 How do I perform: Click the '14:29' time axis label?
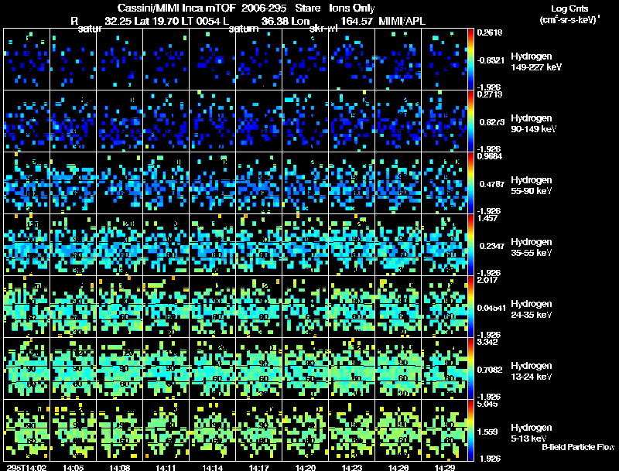click(444, 467)
